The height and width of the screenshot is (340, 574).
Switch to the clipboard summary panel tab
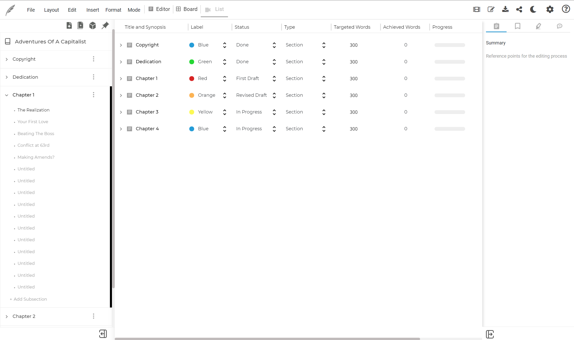pyautogui.click(x=496, y=26)
